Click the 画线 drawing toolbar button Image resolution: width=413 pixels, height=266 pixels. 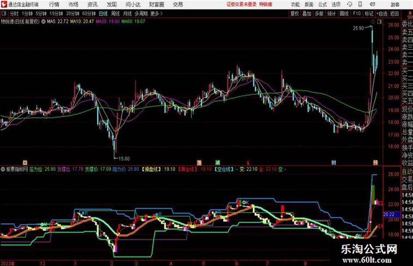(x=344, y=14)
